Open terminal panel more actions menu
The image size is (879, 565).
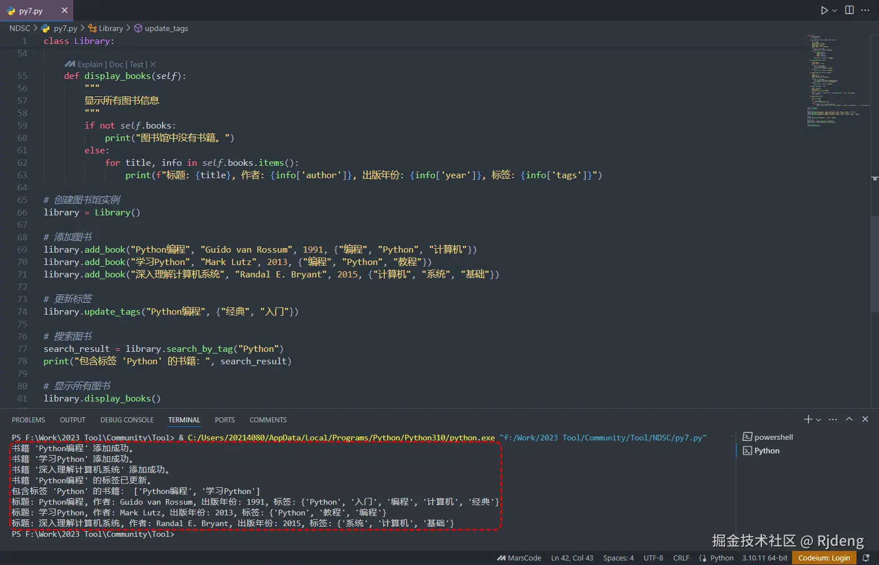833,420
